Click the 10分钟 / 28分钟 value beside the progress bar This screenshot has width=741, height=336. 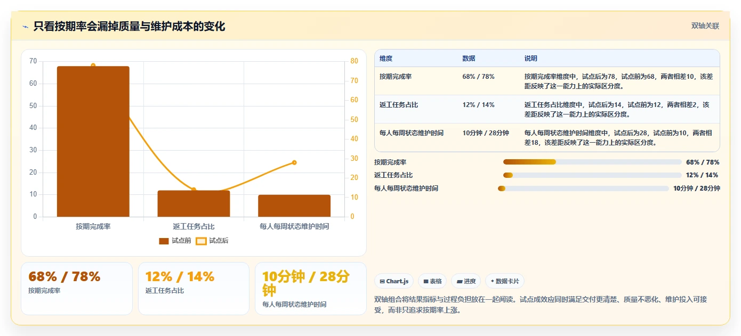[x=696, y=189]
